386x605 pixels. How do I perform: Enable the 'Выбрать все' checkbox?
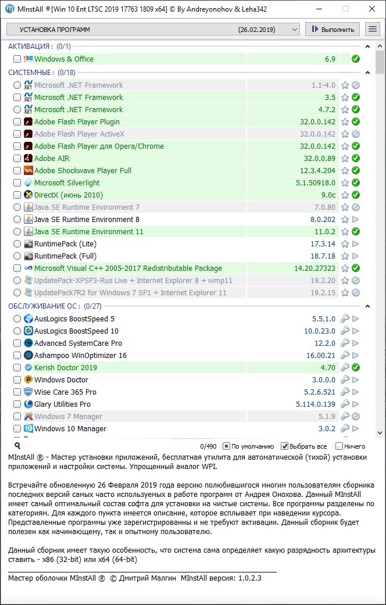285,446
